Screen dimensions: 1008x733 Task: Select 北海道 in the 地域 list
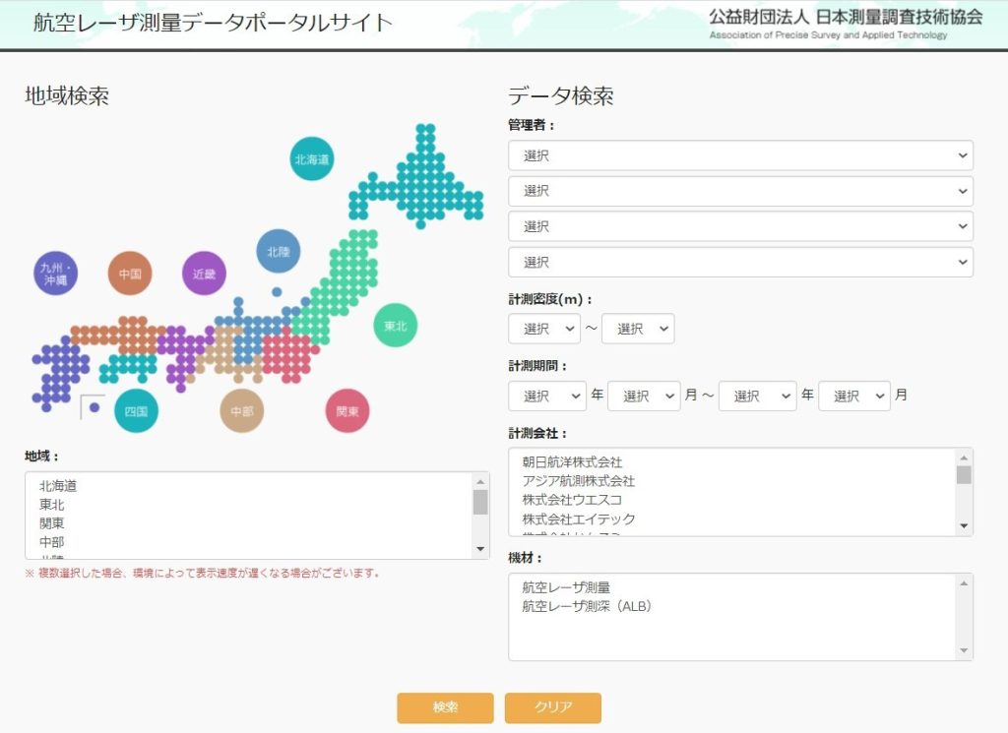[x=58, y=485]
